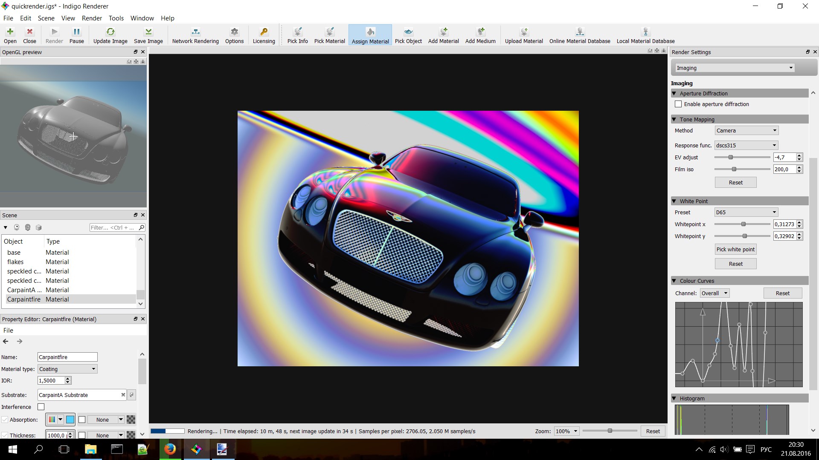Click the Pick white point button

[735, 249]
